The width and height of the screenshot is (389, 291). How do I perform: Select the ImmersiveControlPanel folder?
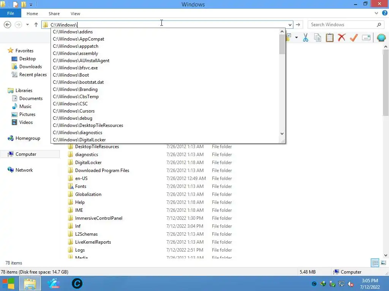click(150, 218)
